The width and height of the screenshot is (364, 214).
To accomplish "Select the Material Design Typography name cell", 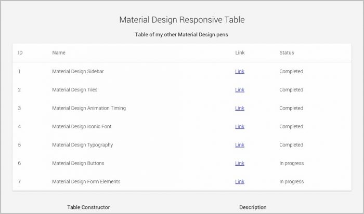I will pos(82,145).
